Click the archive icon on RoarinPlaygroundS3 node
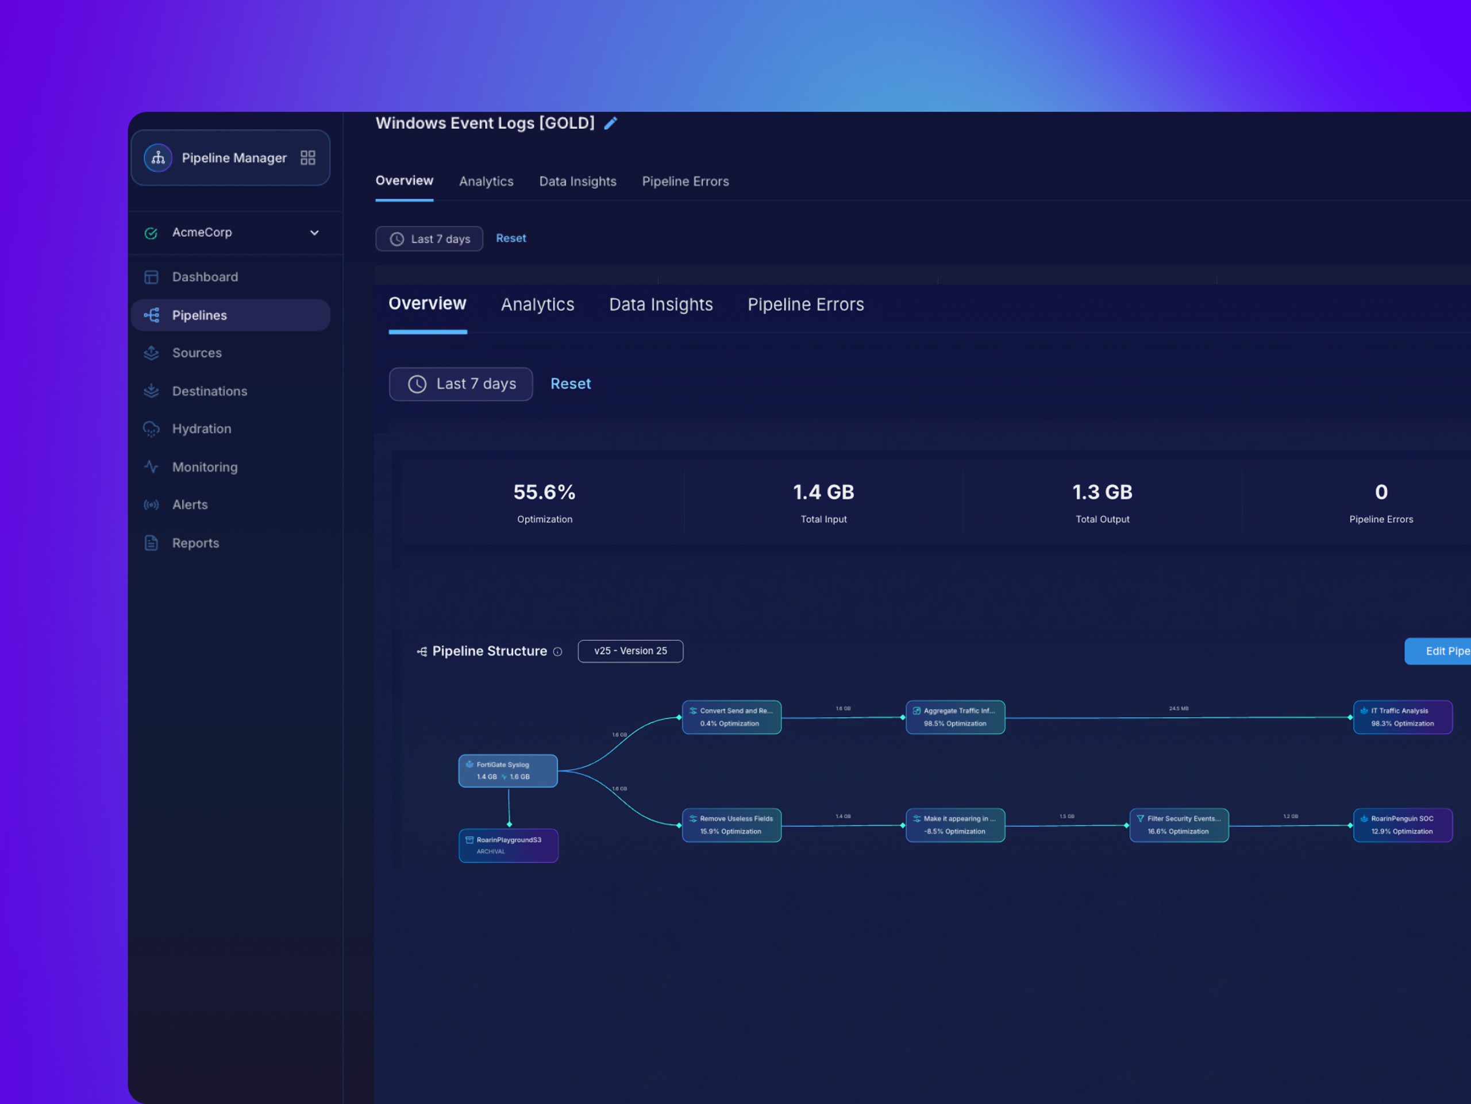 tap(469, 840)
